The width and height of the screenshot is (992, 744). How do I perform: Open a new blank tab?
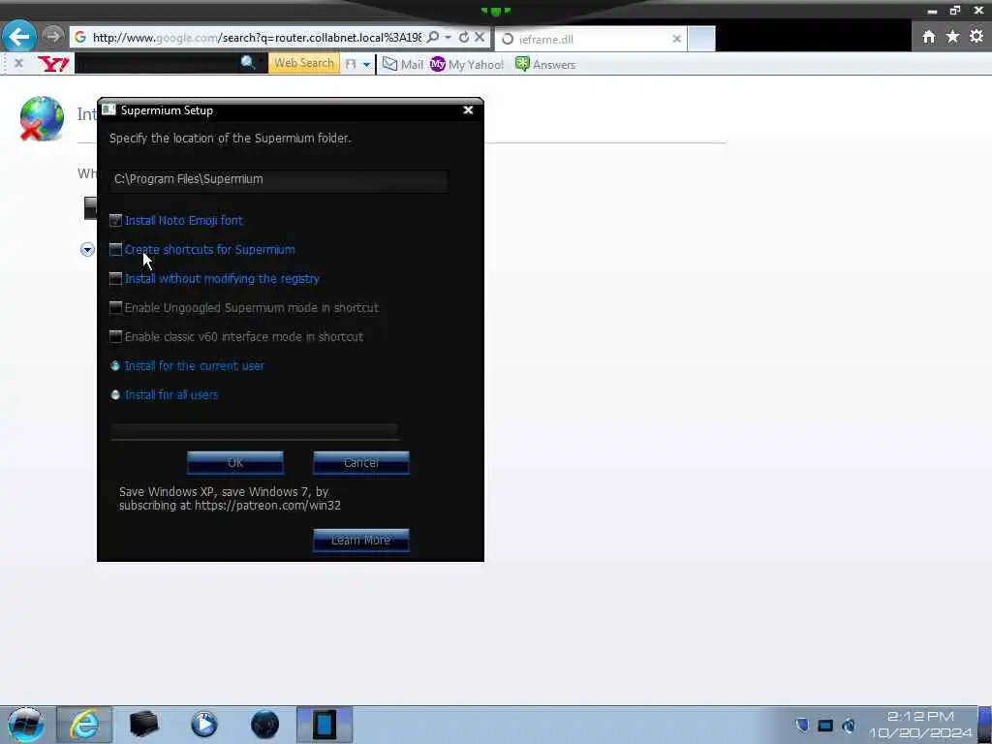point(701,39)
